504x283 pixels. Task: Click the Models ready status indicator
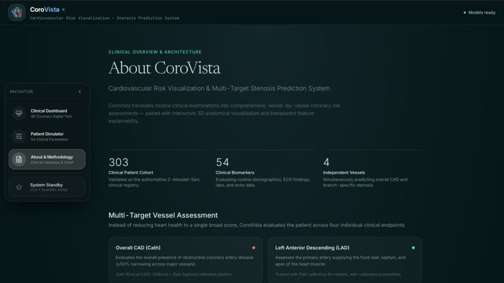479,12
